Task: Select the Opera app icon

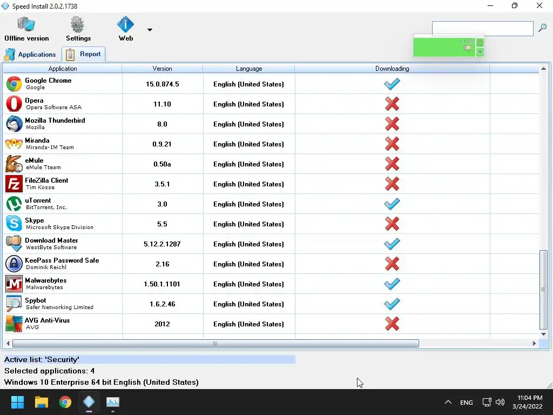Action: pos(14,104)
